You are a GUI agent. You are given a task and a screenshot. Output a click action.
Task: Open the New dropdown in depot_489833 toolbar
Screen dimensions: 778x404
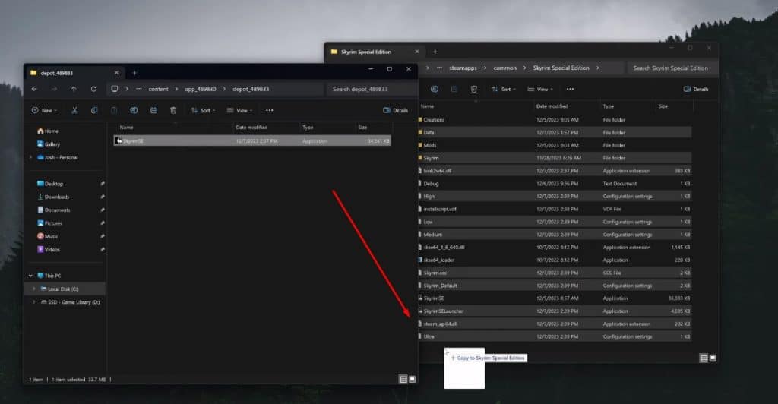tap(44, 110)
